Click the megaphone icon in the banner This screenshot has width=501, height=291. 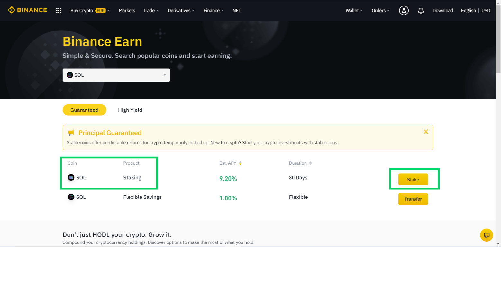click(x=71, y=133)
